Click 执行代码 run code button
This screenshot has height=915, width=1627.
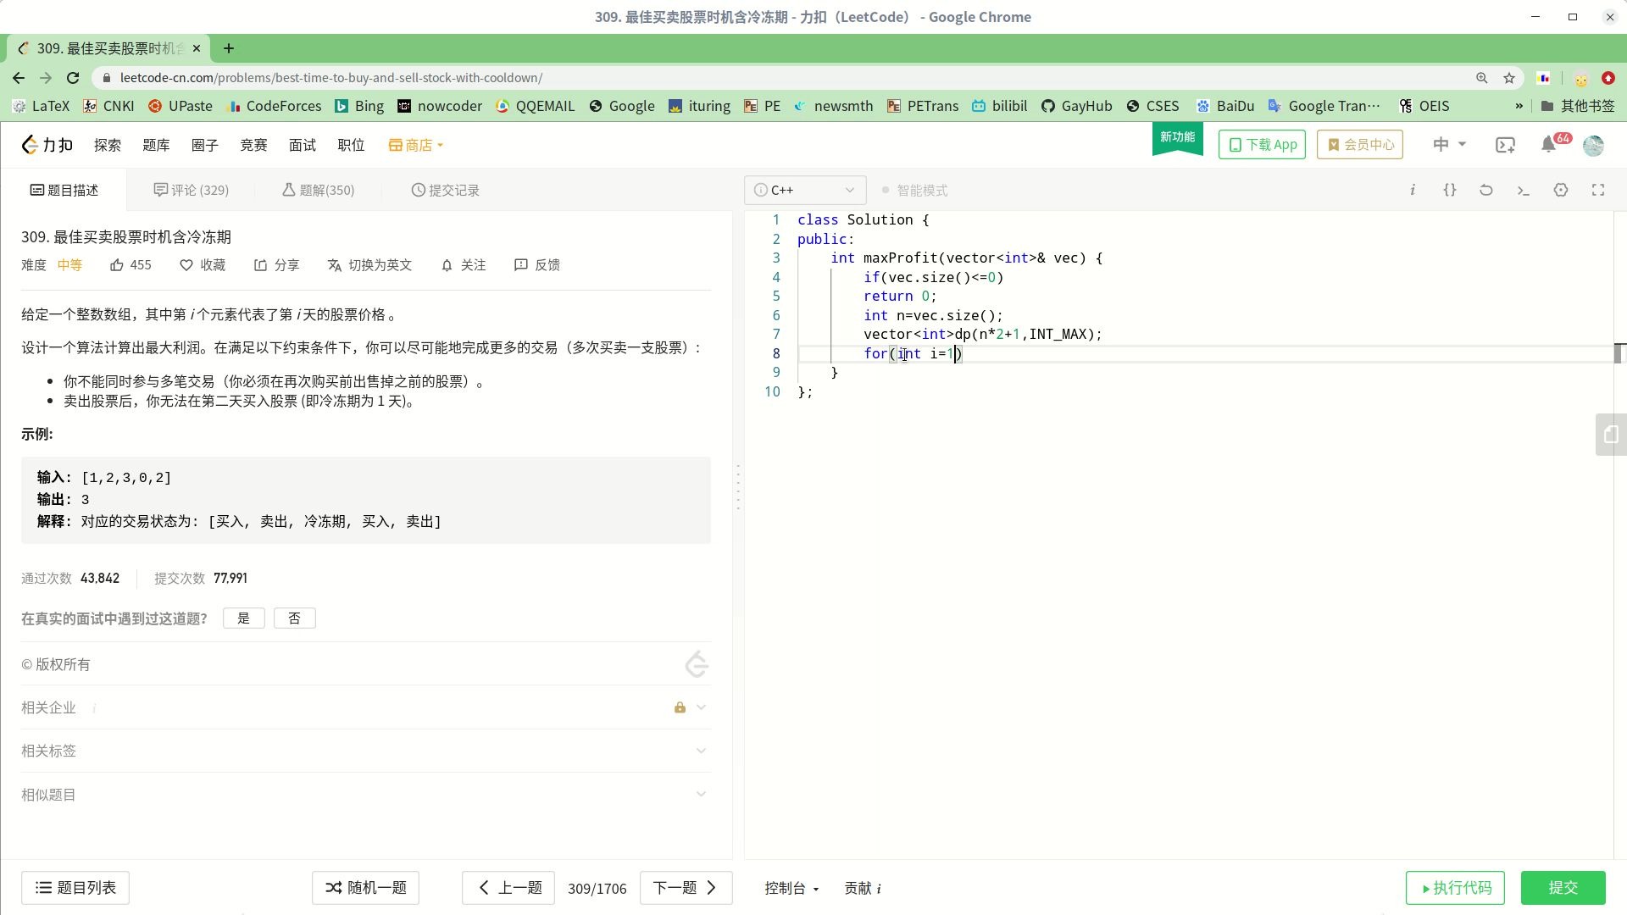click(x=1455, y=887)
